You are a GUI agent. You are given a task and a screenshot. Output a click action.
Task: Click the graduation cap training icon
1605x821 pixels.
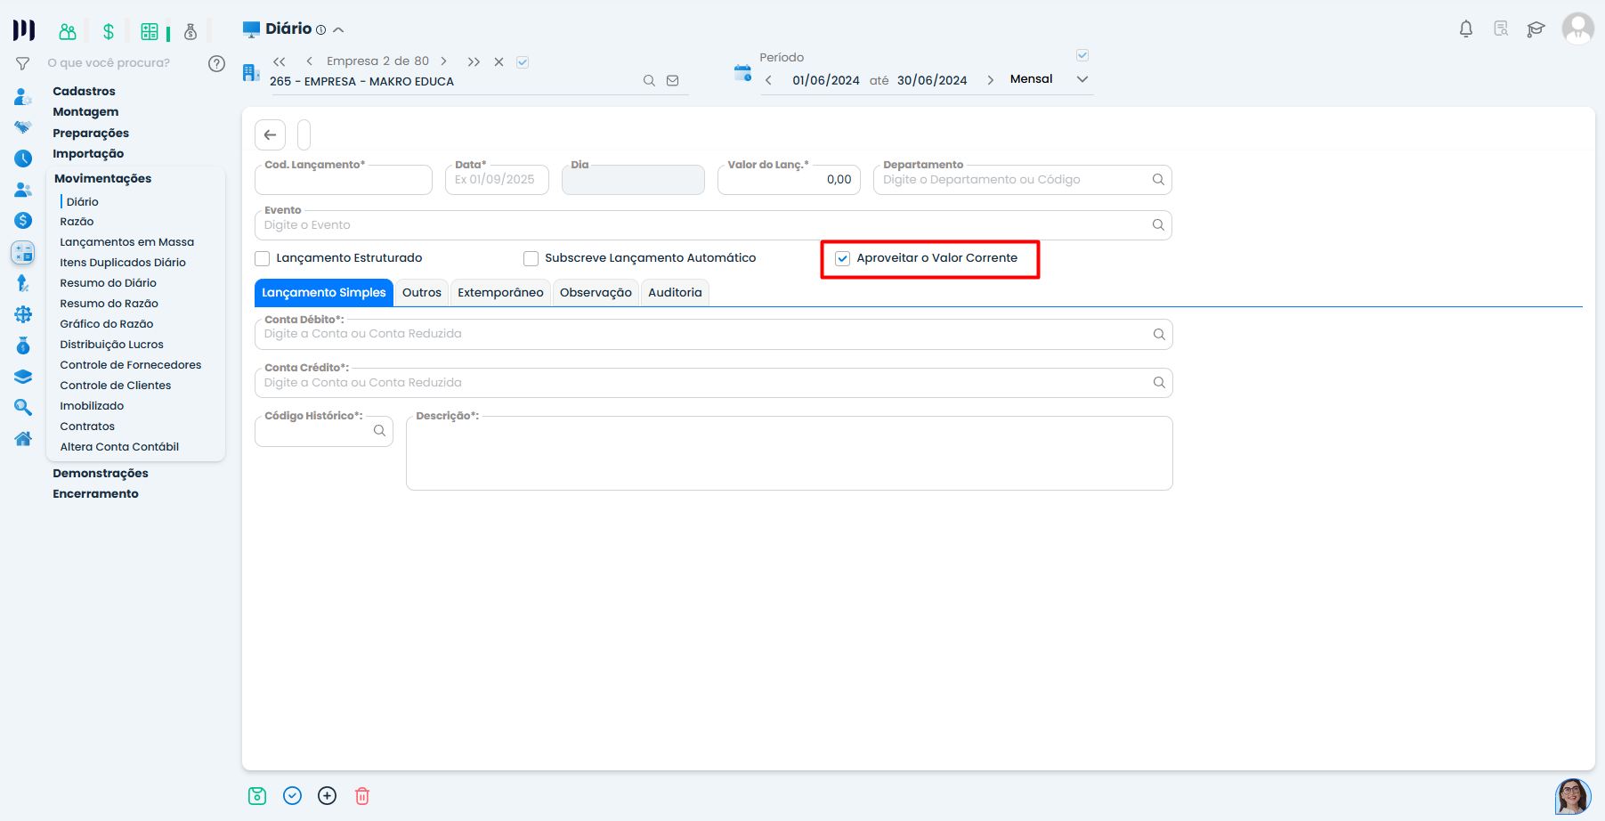point(1536,29)
